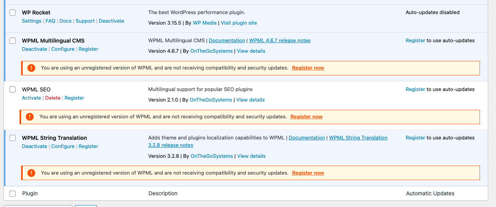Open WPML 4.6.7 release notes
This screenshot has width=496, height=207.
click(x=280, y=41)
